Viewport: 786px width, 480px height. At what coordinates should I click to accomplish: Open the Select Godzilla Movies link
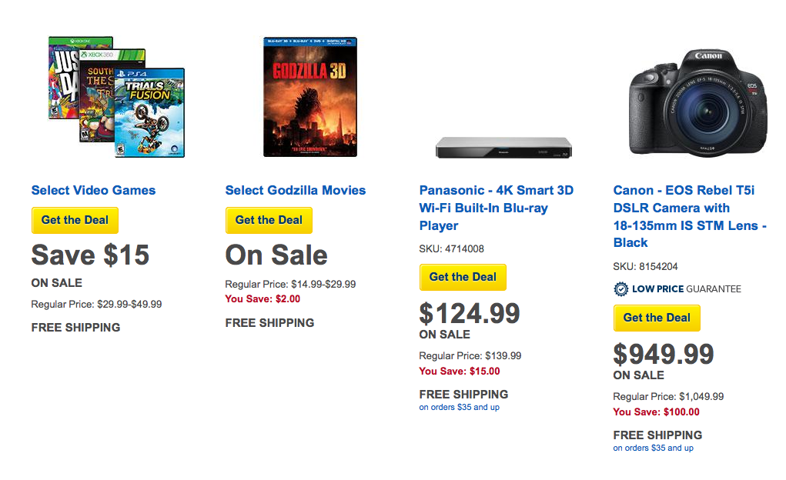pyautogui.click(x=296, y=191)
